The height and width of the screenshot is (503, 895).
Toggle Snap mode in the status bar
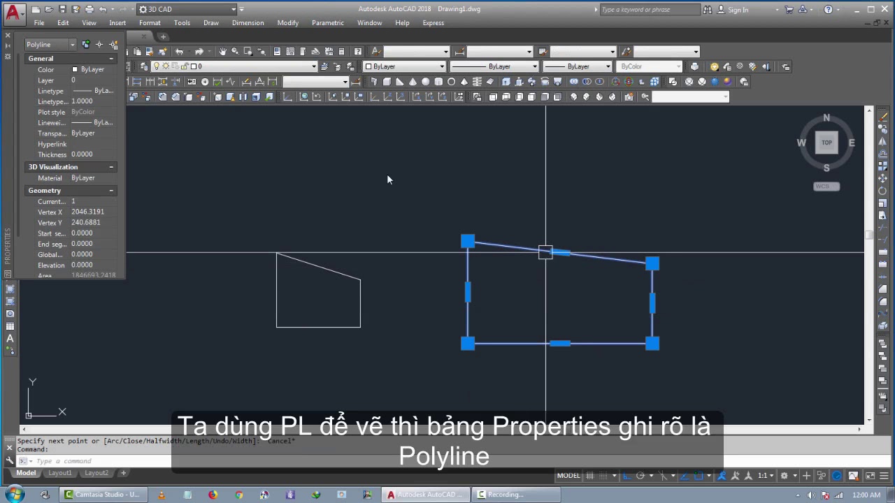pyautogui.click(x=602, y=476)
